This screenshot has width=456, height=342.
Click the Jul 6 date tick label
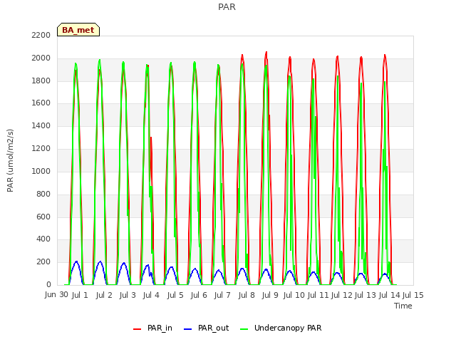click(x=199, y=295)
